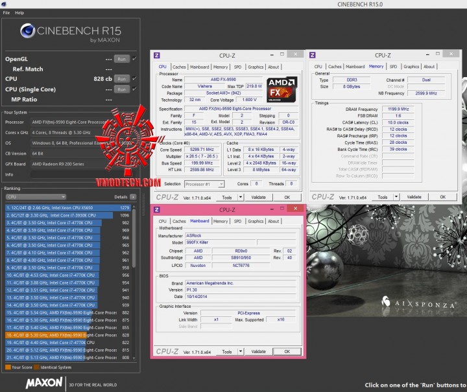Click Tools button in Mainboard window
Image resolution: width=467 pixels, height=392 pixels.
click(226, 352)
